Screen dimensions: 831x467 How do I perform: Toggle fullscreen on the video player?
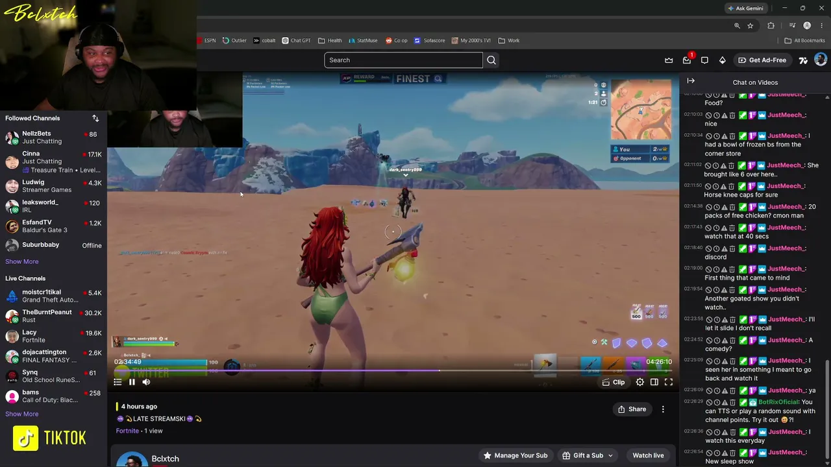click(x=668, y=382)
